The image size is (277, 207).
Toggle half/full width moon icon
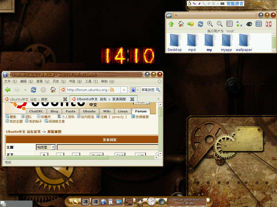pos(199,3)
